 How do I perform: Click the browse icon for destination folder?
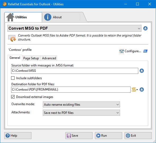(x=142, y=90)
